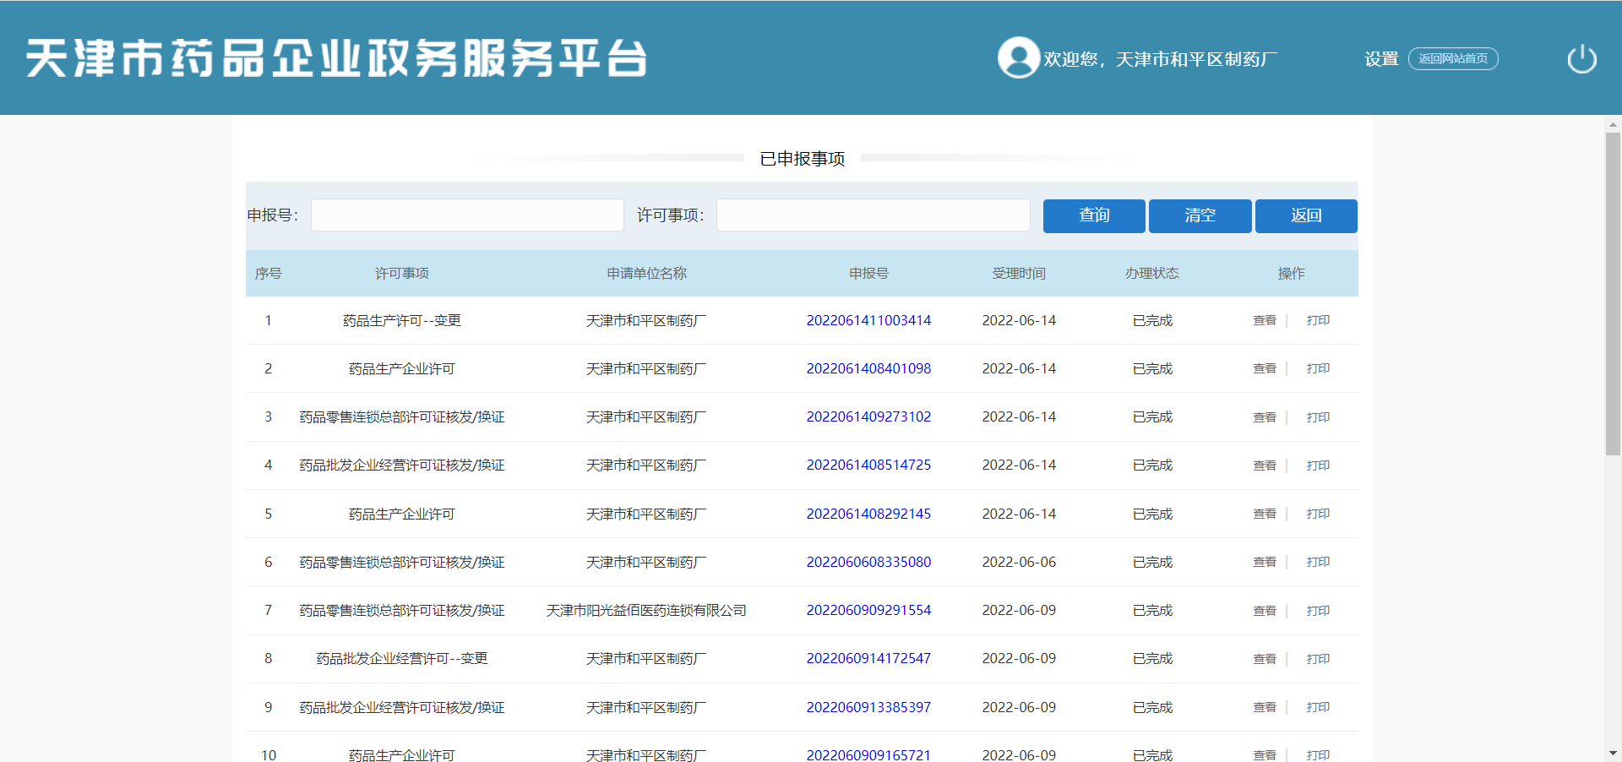Click the 返回网站首页 button

pyautogui.click(x=1452, y=59)
